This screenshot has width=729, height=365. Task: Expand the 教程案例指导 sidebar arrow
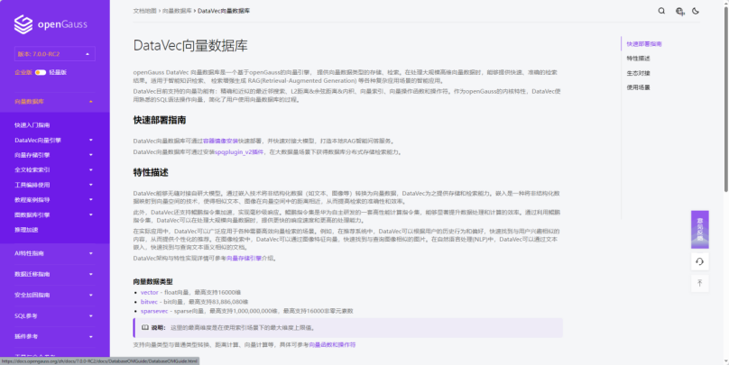tap(90, 200)
